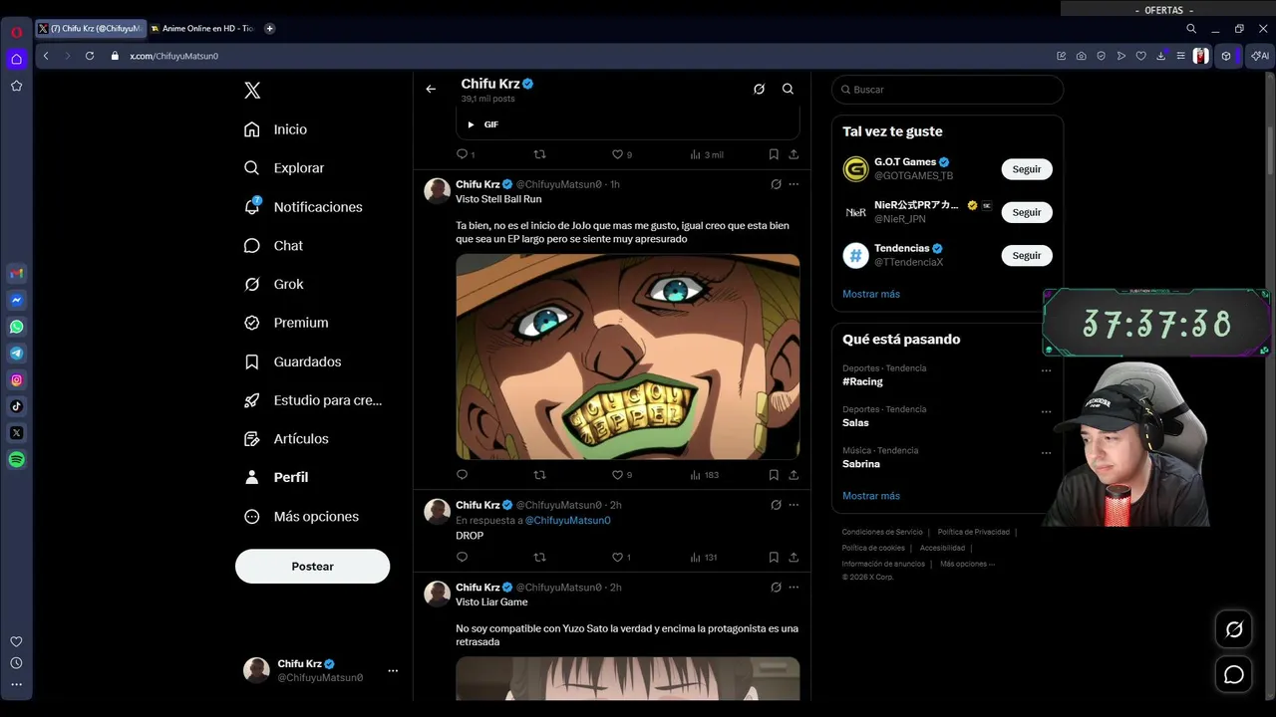Open Telegram in the Opera sidebar
This screenshot has height=717, width=1276.
tap(17, 354)
